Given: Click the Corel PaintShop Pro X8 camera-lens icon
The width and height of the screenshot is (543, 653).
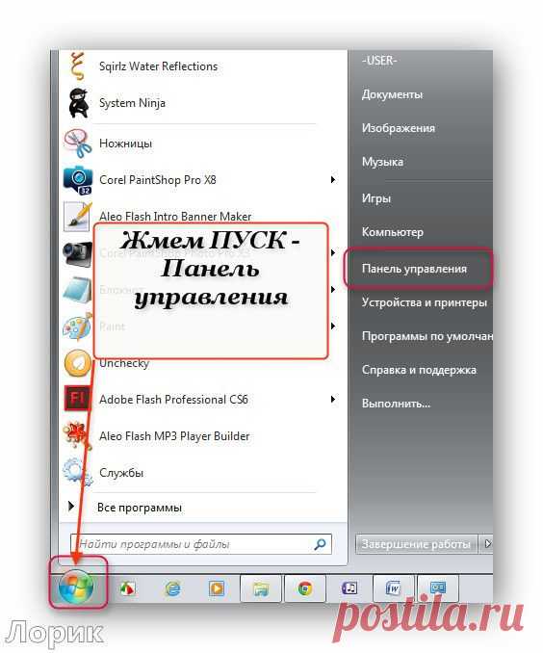Looking at the screenshot, I should [77, 180].
